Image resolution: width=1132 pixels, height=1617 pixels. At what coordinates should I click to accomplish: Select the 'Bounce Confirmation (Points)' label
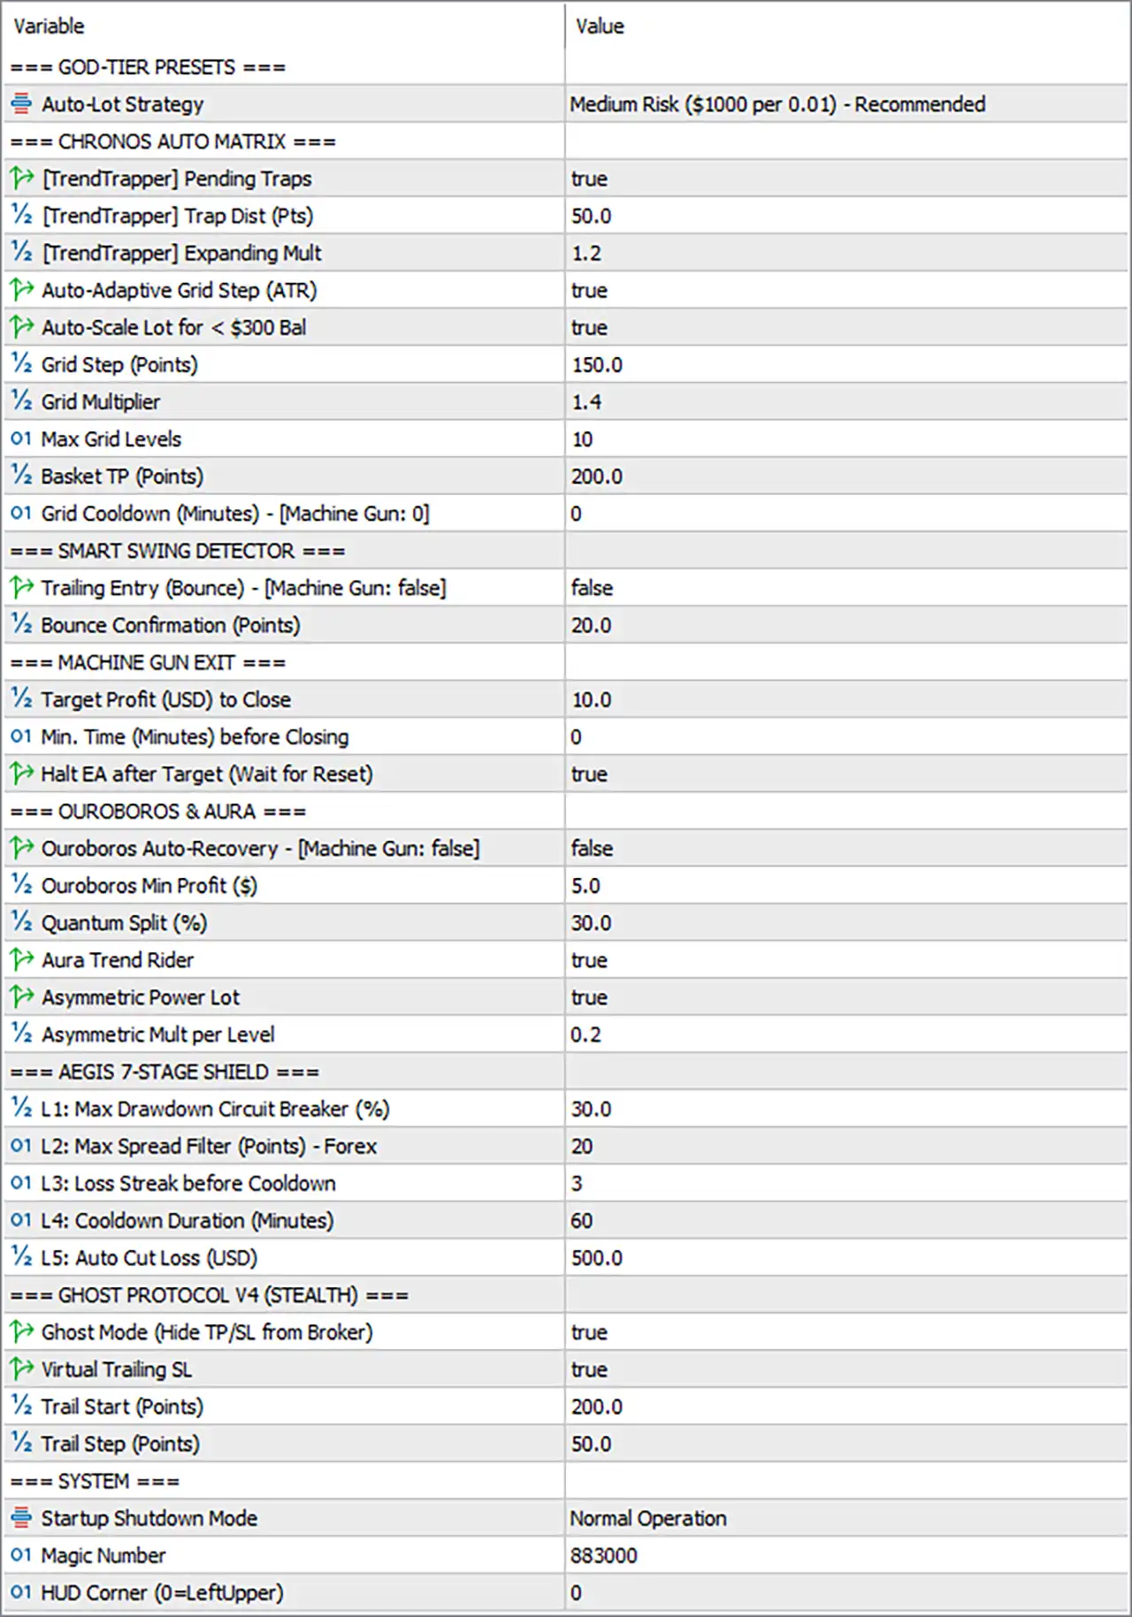(171, 625)
